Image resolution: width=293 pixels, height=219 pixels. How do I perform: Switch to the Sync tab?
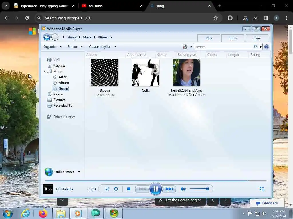[x=257, y=38]
